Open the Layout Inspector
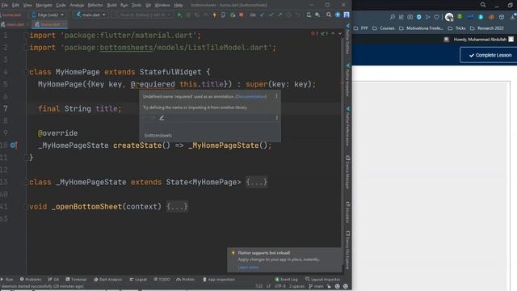Viewport: 517px width, 291px height. pyautogui.click(x=323, y=280)
